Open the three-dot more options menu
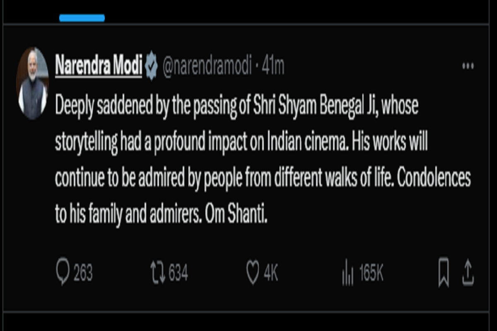497x331 pixels. click(x=468, y=66)
